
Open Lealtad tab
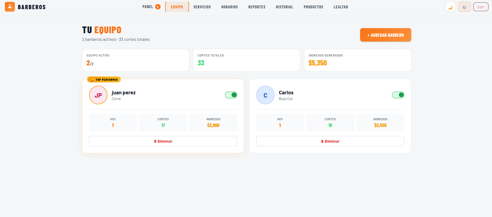[x=341, y=7]
